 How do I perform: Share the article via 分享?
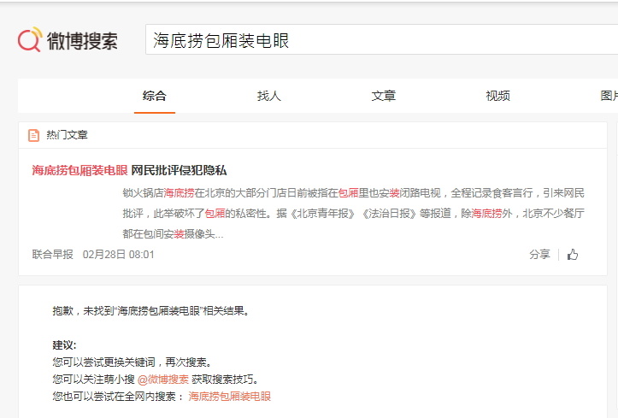[x=539, y=255]
